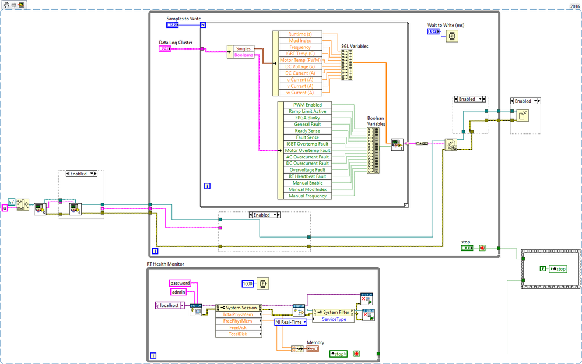
Task: Select the shared variable node marked 1
Action: click(x=397, y=144)
